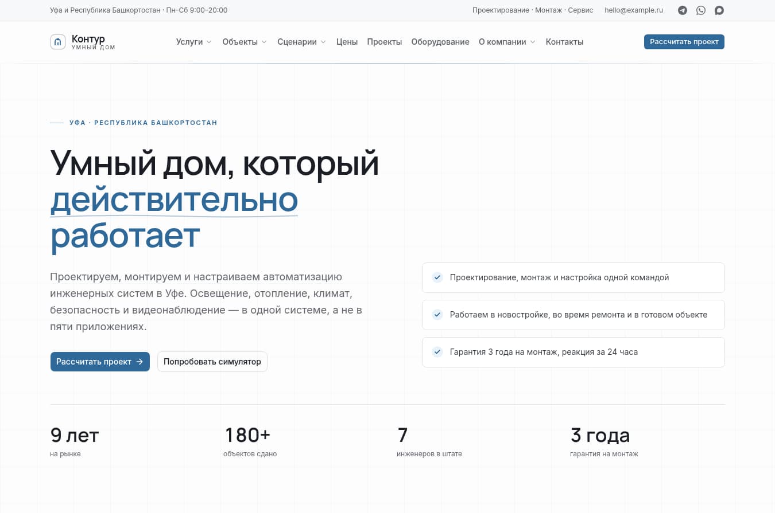Click the header Рассчитать проект button
Viewport: 775px width, 513px height.
684,42
